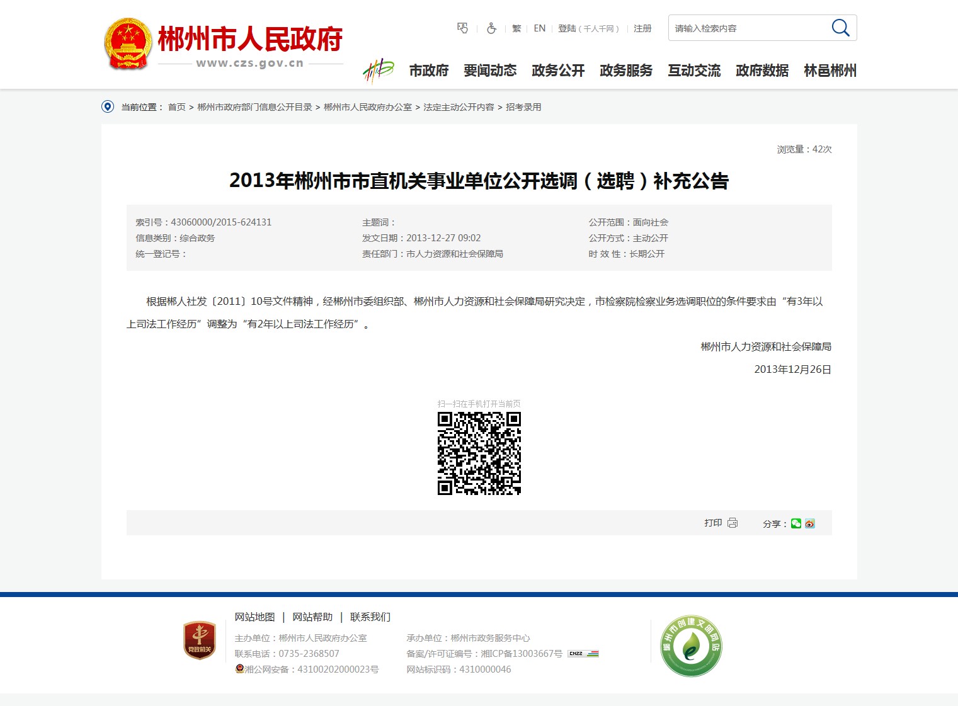Open the 要闻动态 navigation menu

(x=490, y=71)
